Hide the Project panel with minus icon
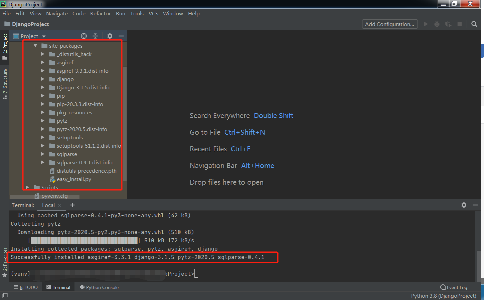Image resolution: width=484 pixels, height=300 pixels. (121, 36)
